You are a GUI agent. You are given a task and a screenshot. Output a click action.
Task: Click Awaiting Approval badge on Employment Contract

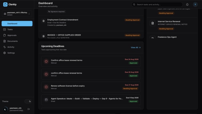pos(132,20)
